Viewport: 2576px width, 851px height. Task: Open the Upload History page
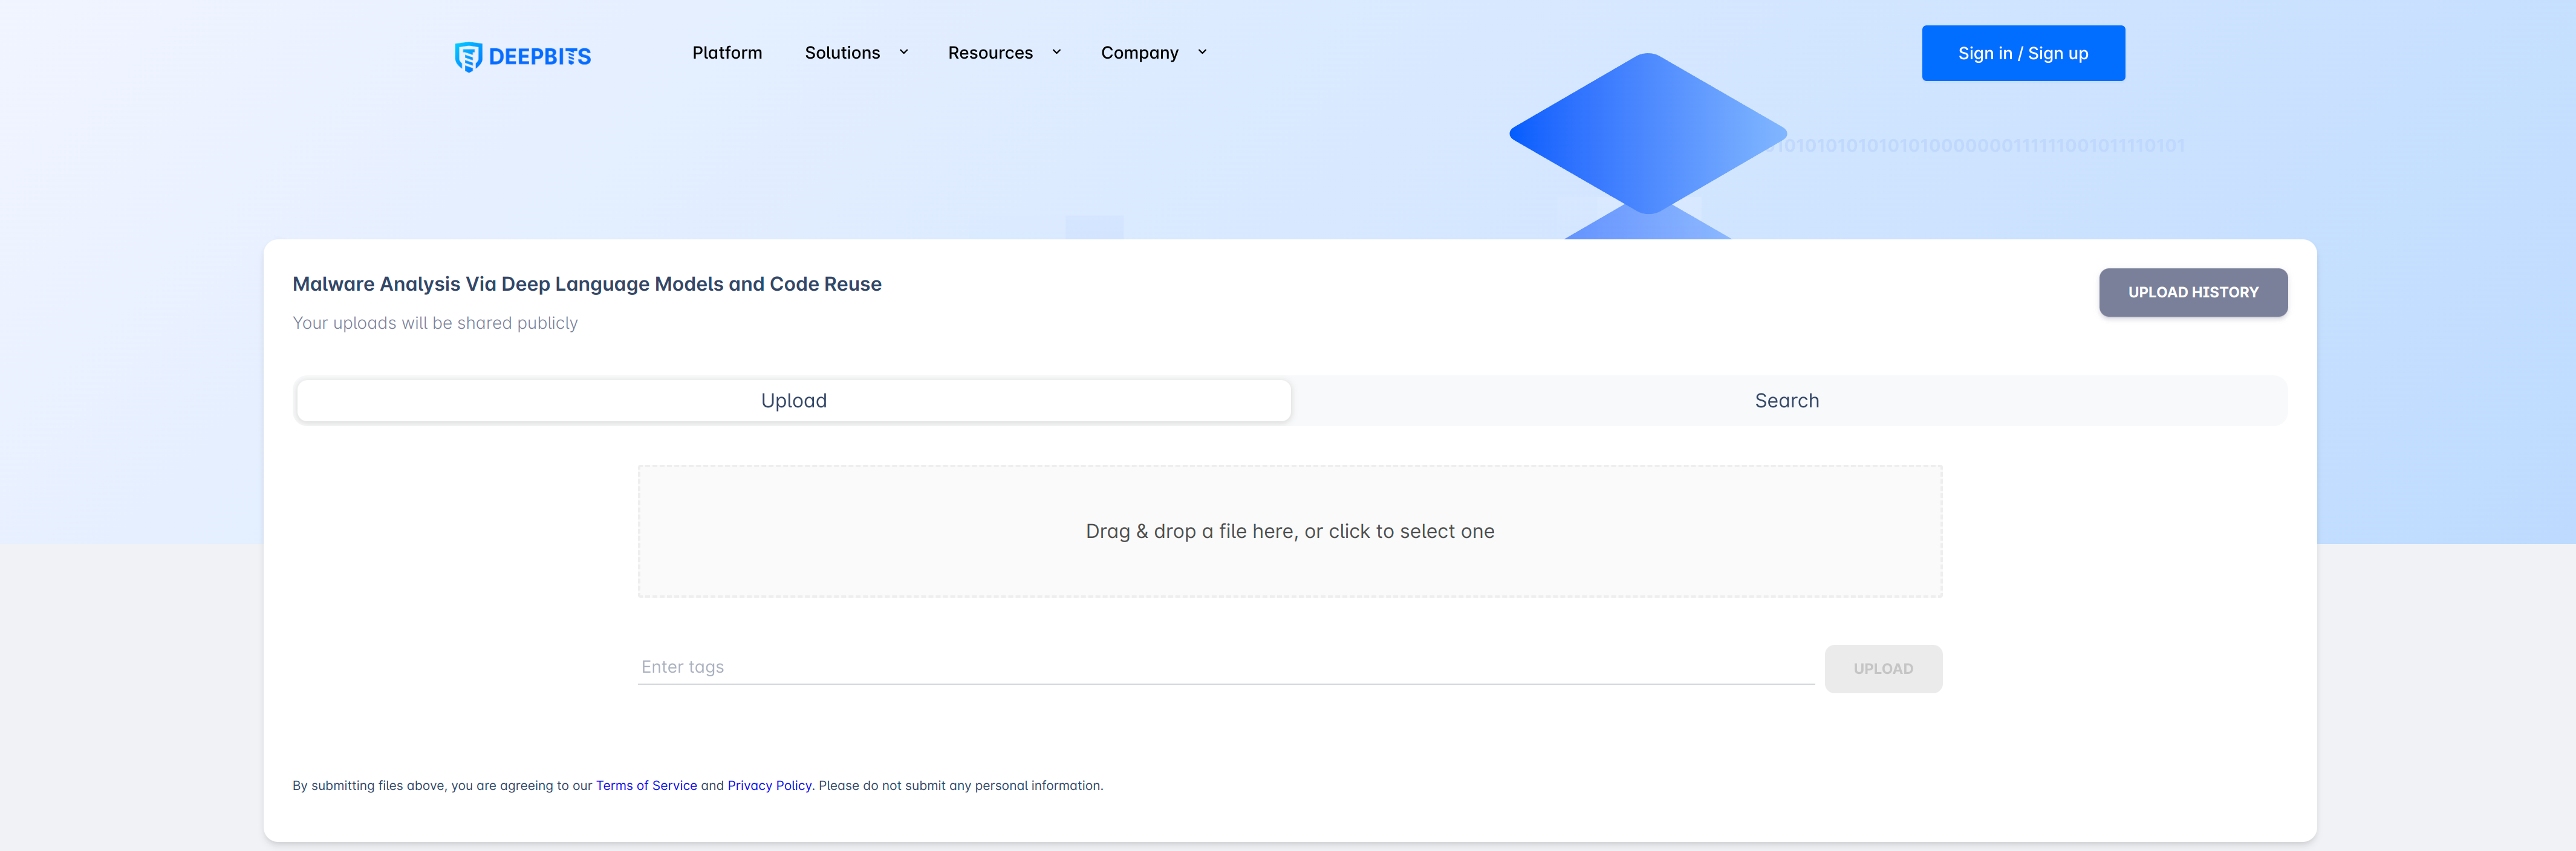tap(2192, 292)
